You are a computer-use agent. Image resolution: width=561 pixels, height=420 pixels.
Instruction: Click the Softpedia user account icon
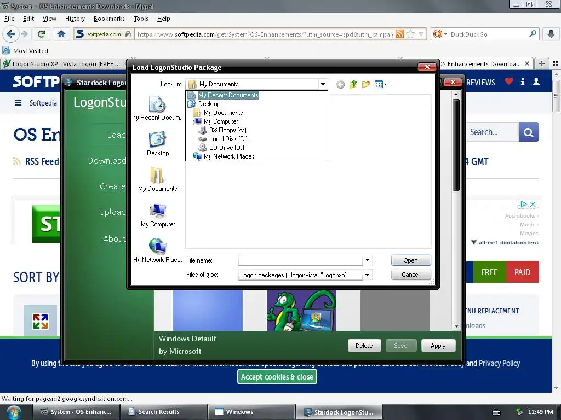click(536, 81)
